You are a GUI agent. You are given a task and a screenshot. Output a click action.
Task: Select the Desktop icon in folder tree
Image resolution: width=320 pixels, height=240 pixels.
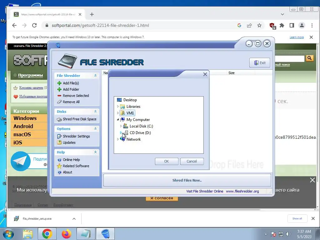(119, 100)
